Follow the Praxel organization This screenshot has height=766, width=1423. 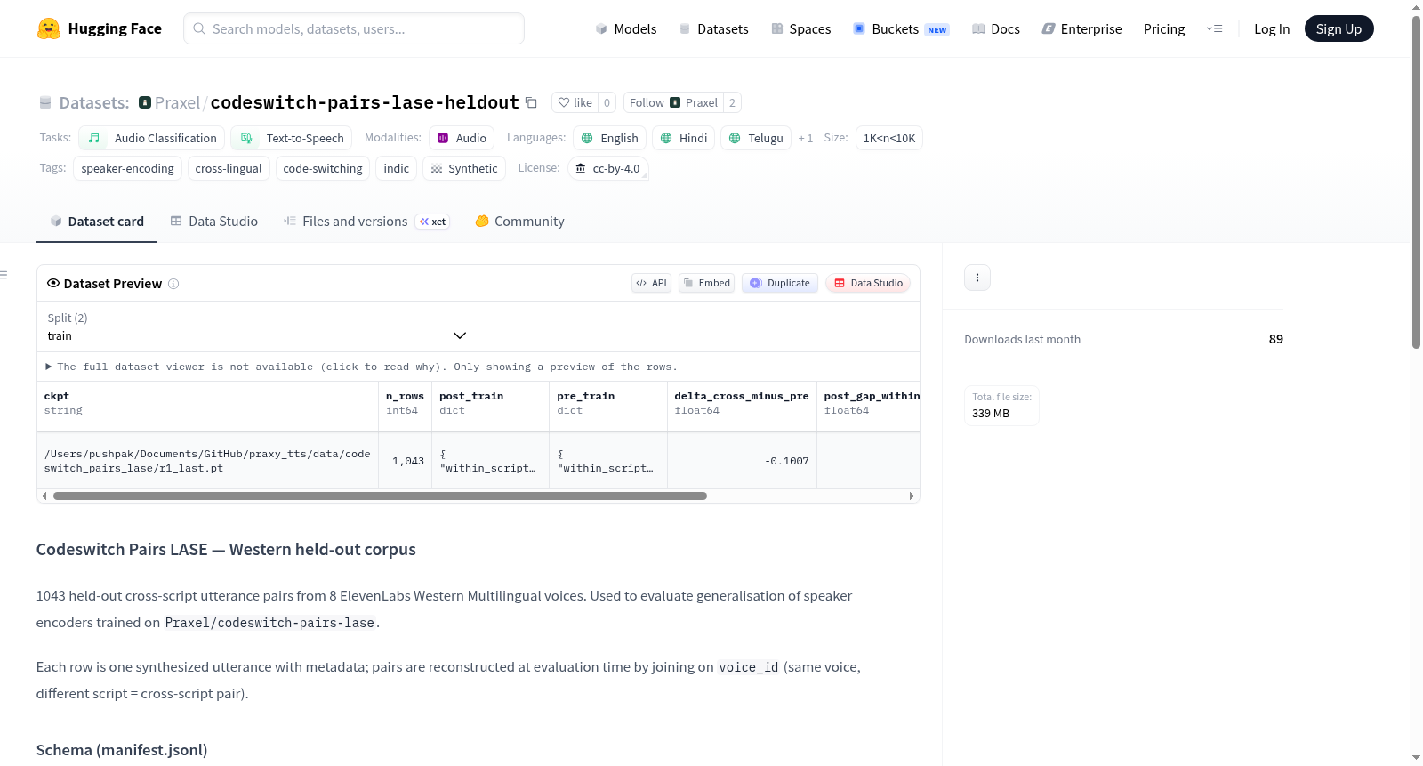coord(673,102)
